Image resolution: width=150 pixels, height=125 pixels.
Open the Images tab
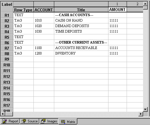(49, 121)
